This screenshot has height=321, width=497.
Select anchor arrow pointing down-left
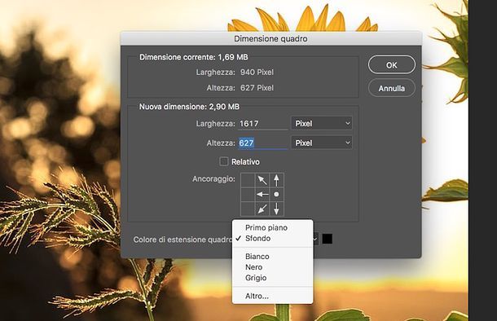tap(262, 209)
